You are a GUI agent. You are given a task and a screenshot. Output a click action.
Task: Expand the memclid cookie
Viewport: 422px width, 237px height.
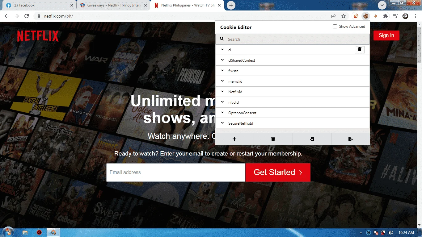click(222, 81)
